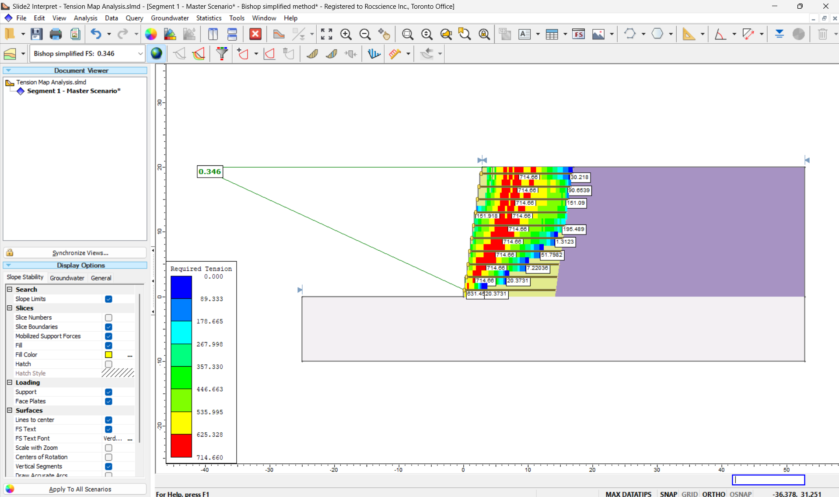Viewport: 839px width, 497px height.
Task: Open the Open-file folder dropdown arrow
Action: [23, 34]
